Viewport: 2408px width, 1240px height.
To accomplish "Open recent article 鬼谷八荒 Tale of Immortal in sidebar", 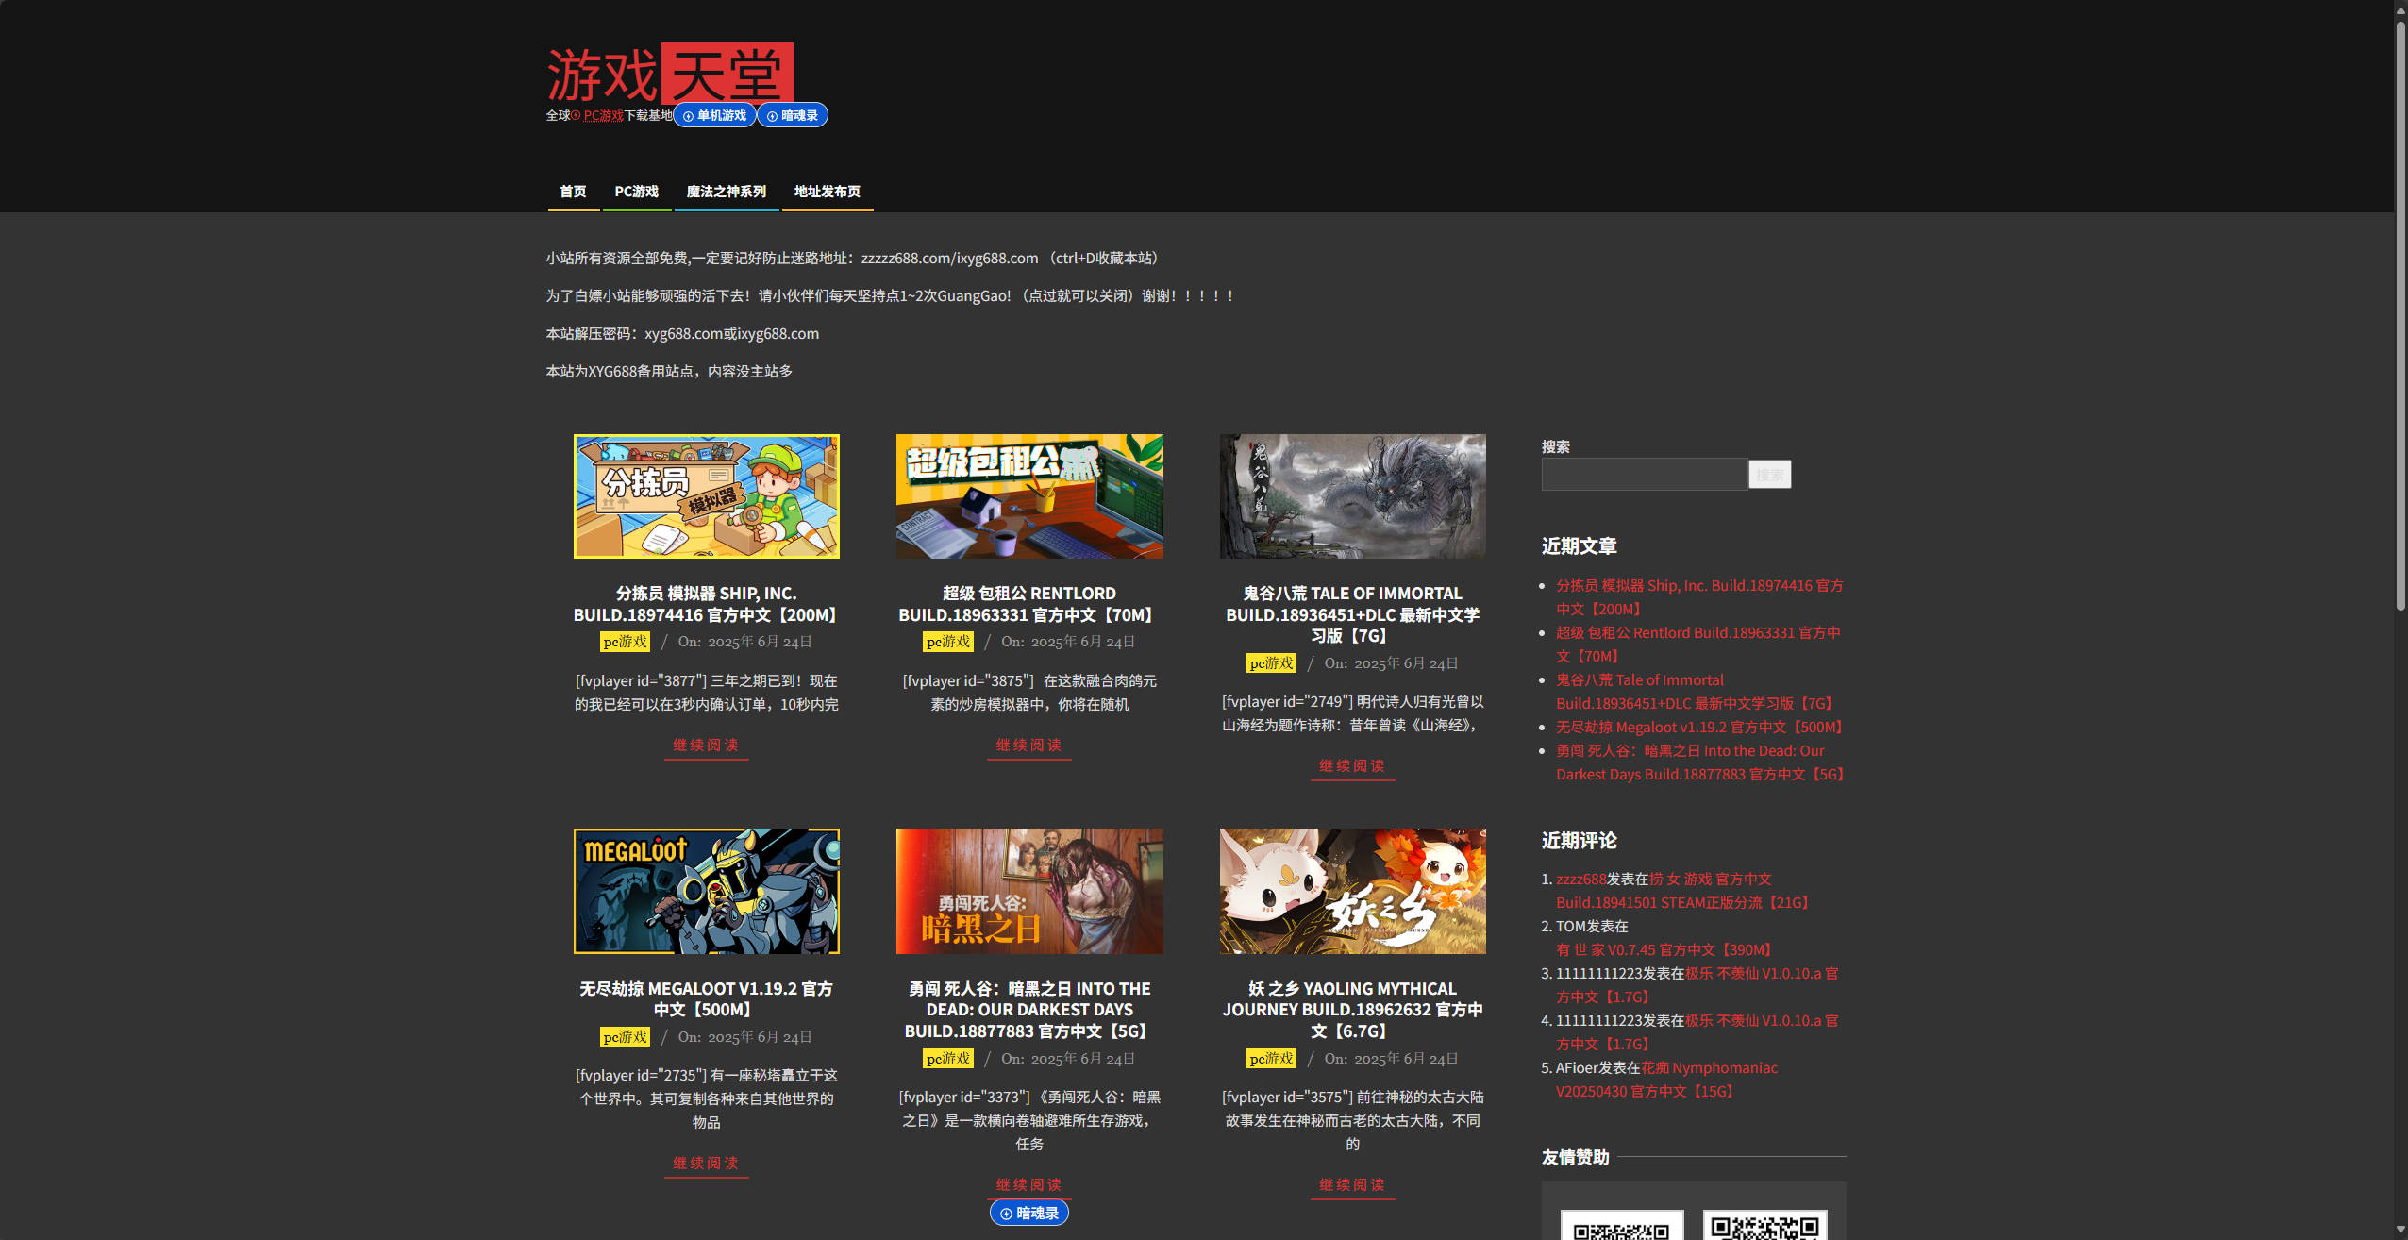I will (1696, 692).
